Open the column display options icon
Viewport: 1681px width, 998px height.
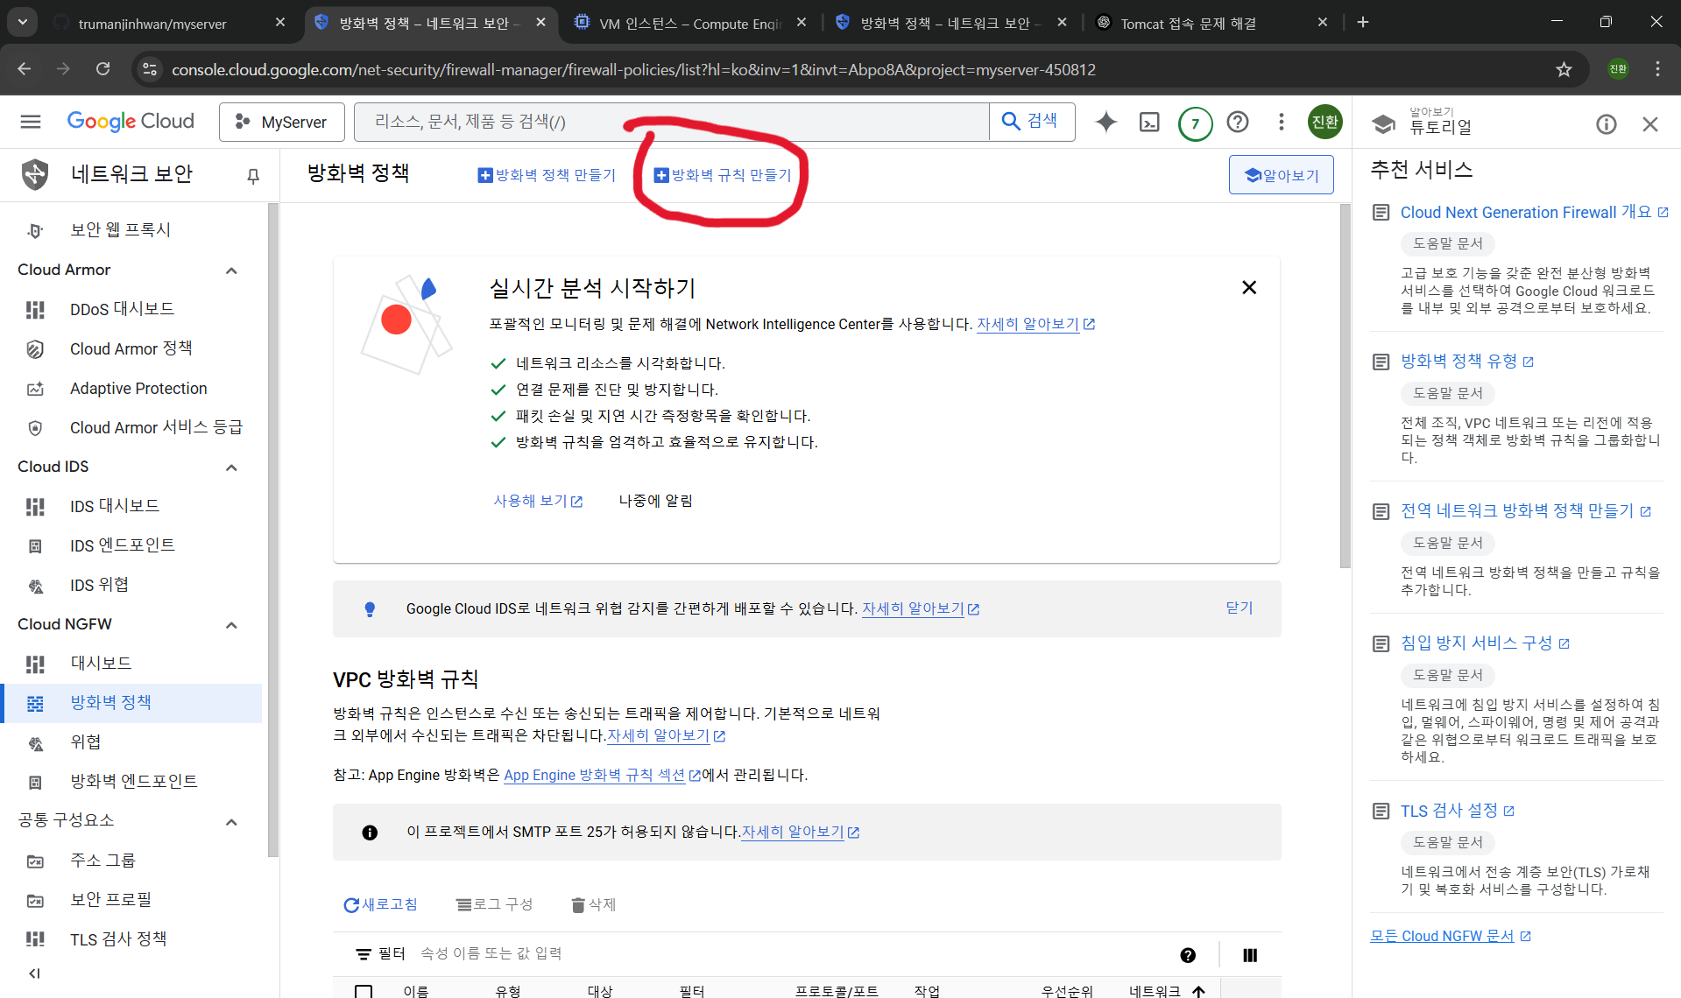[1250, 955]
